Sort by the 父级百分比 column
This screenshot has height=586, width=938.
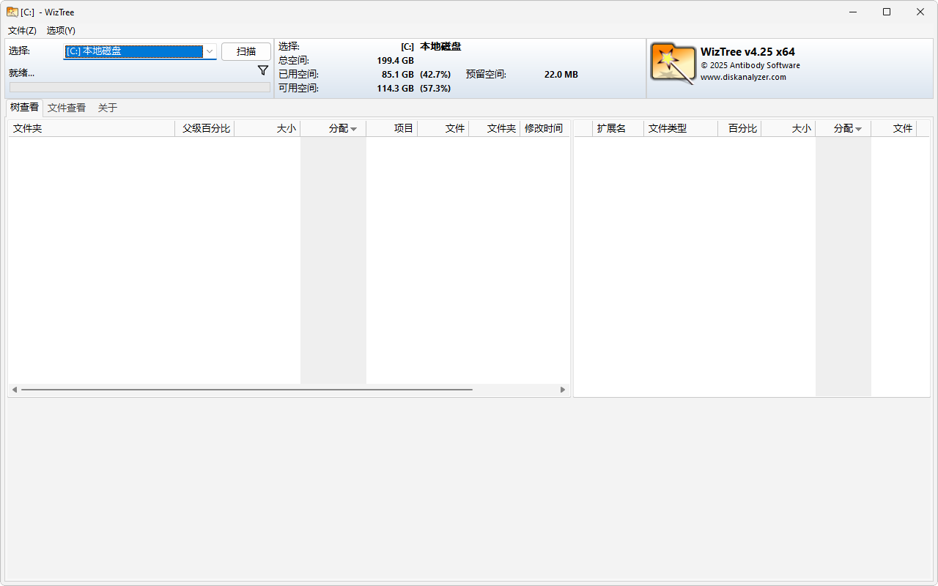coord(204,128)
